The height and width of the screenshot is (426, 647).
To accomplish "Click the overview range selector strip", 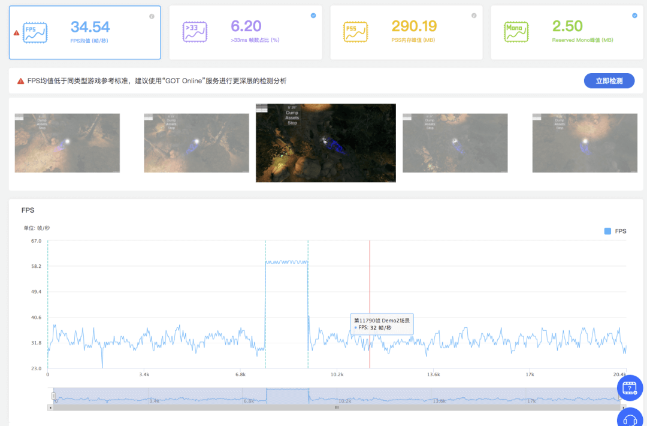I will tap(336, 396).
